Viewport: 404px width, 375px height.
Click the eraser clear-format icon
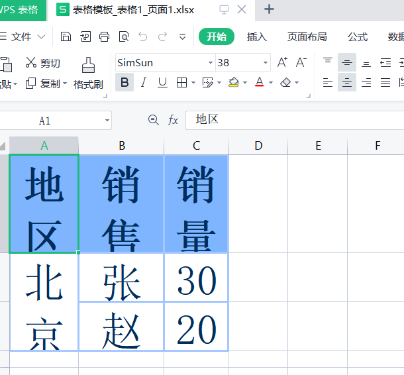coord(285,83)
